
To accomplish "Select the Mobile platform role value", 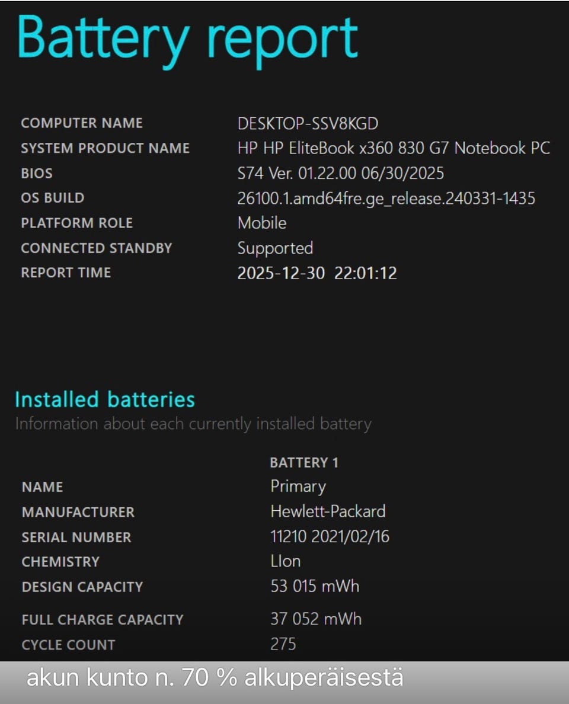I will 261,223.
